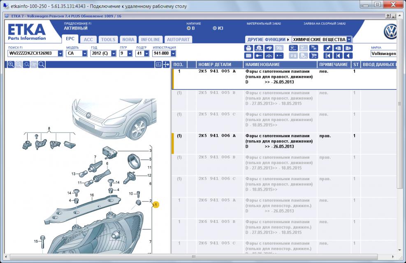This screenshot has height=263, width=406.
Task: Expand the ИЛЛЮСТРАЦИЯ dropdown
Action: coord(173,53)
